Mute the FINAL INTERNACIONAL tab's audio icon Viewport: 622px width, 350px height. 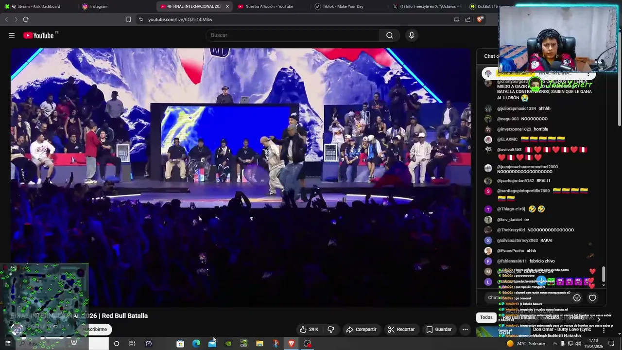(169, 6)
